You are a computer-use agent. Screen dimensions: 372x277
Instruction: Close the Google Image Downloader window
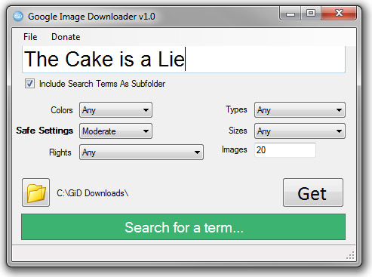339,14
